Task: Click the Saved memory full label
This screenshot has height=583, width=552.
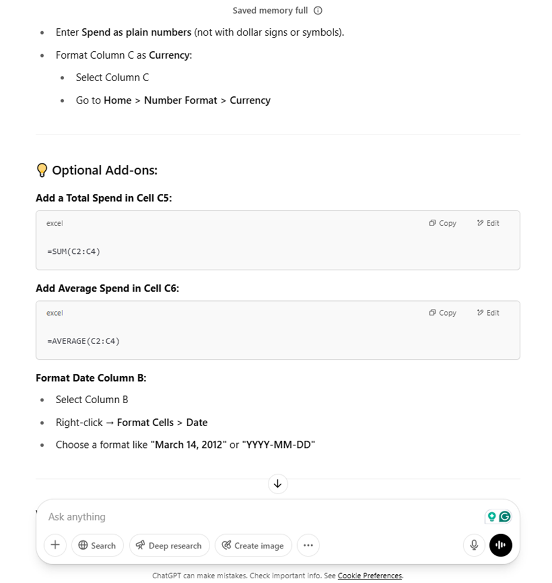Action: point(271,11)
